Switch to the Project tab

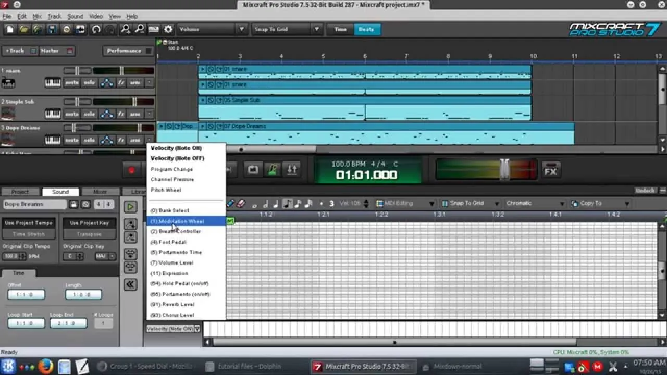[x=20, y=192]
